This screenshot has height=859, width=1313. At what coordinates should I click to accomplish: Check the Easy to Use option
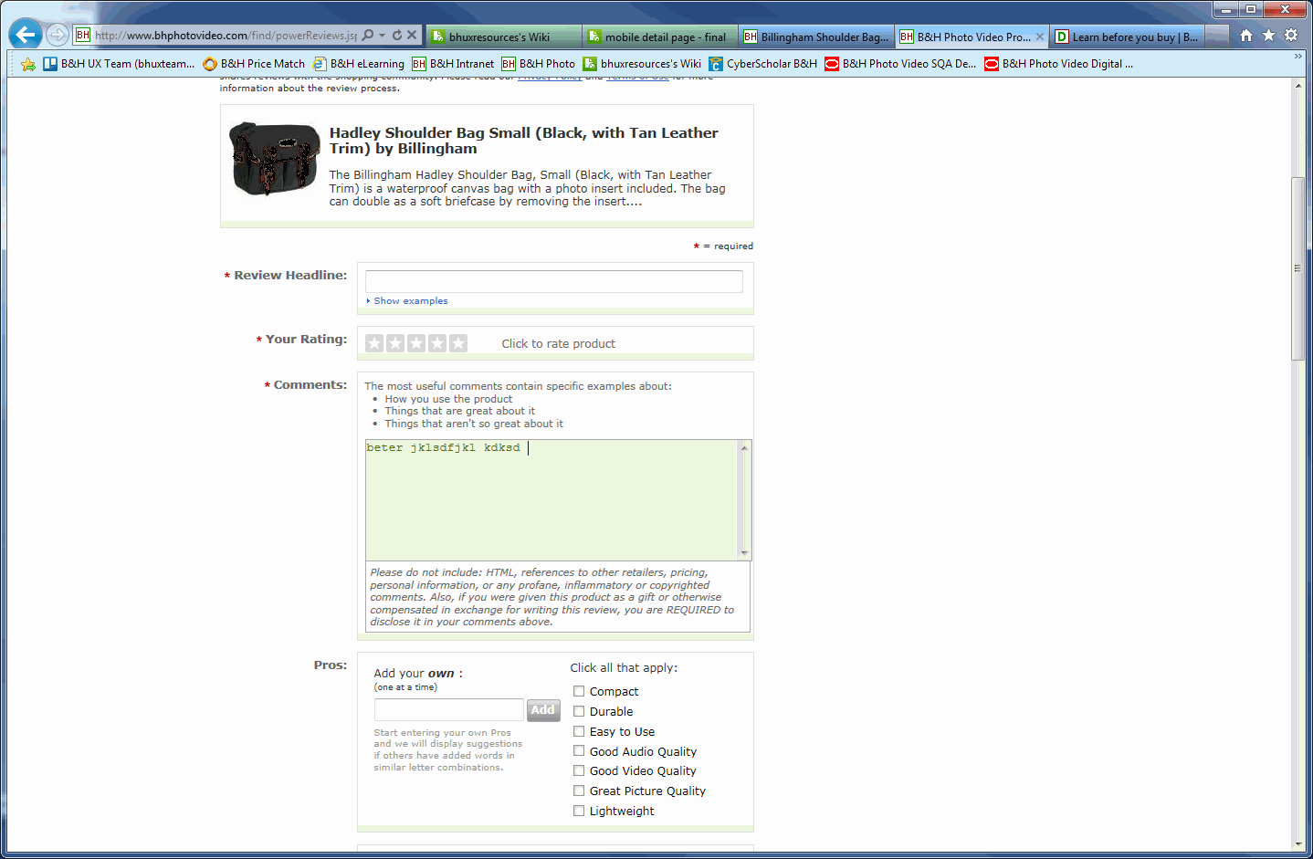pyautogui.click(x=579, y=731)
